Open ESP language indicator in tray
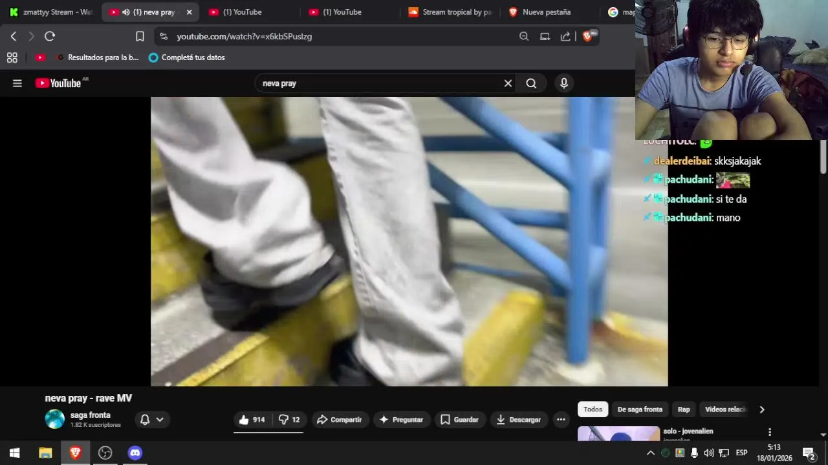Image resolution: width=828 pixels, height=465 pixels. (741, 453)
